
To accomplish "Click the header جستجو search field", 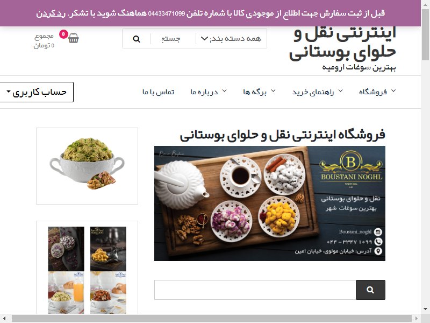I will (173, 39).
